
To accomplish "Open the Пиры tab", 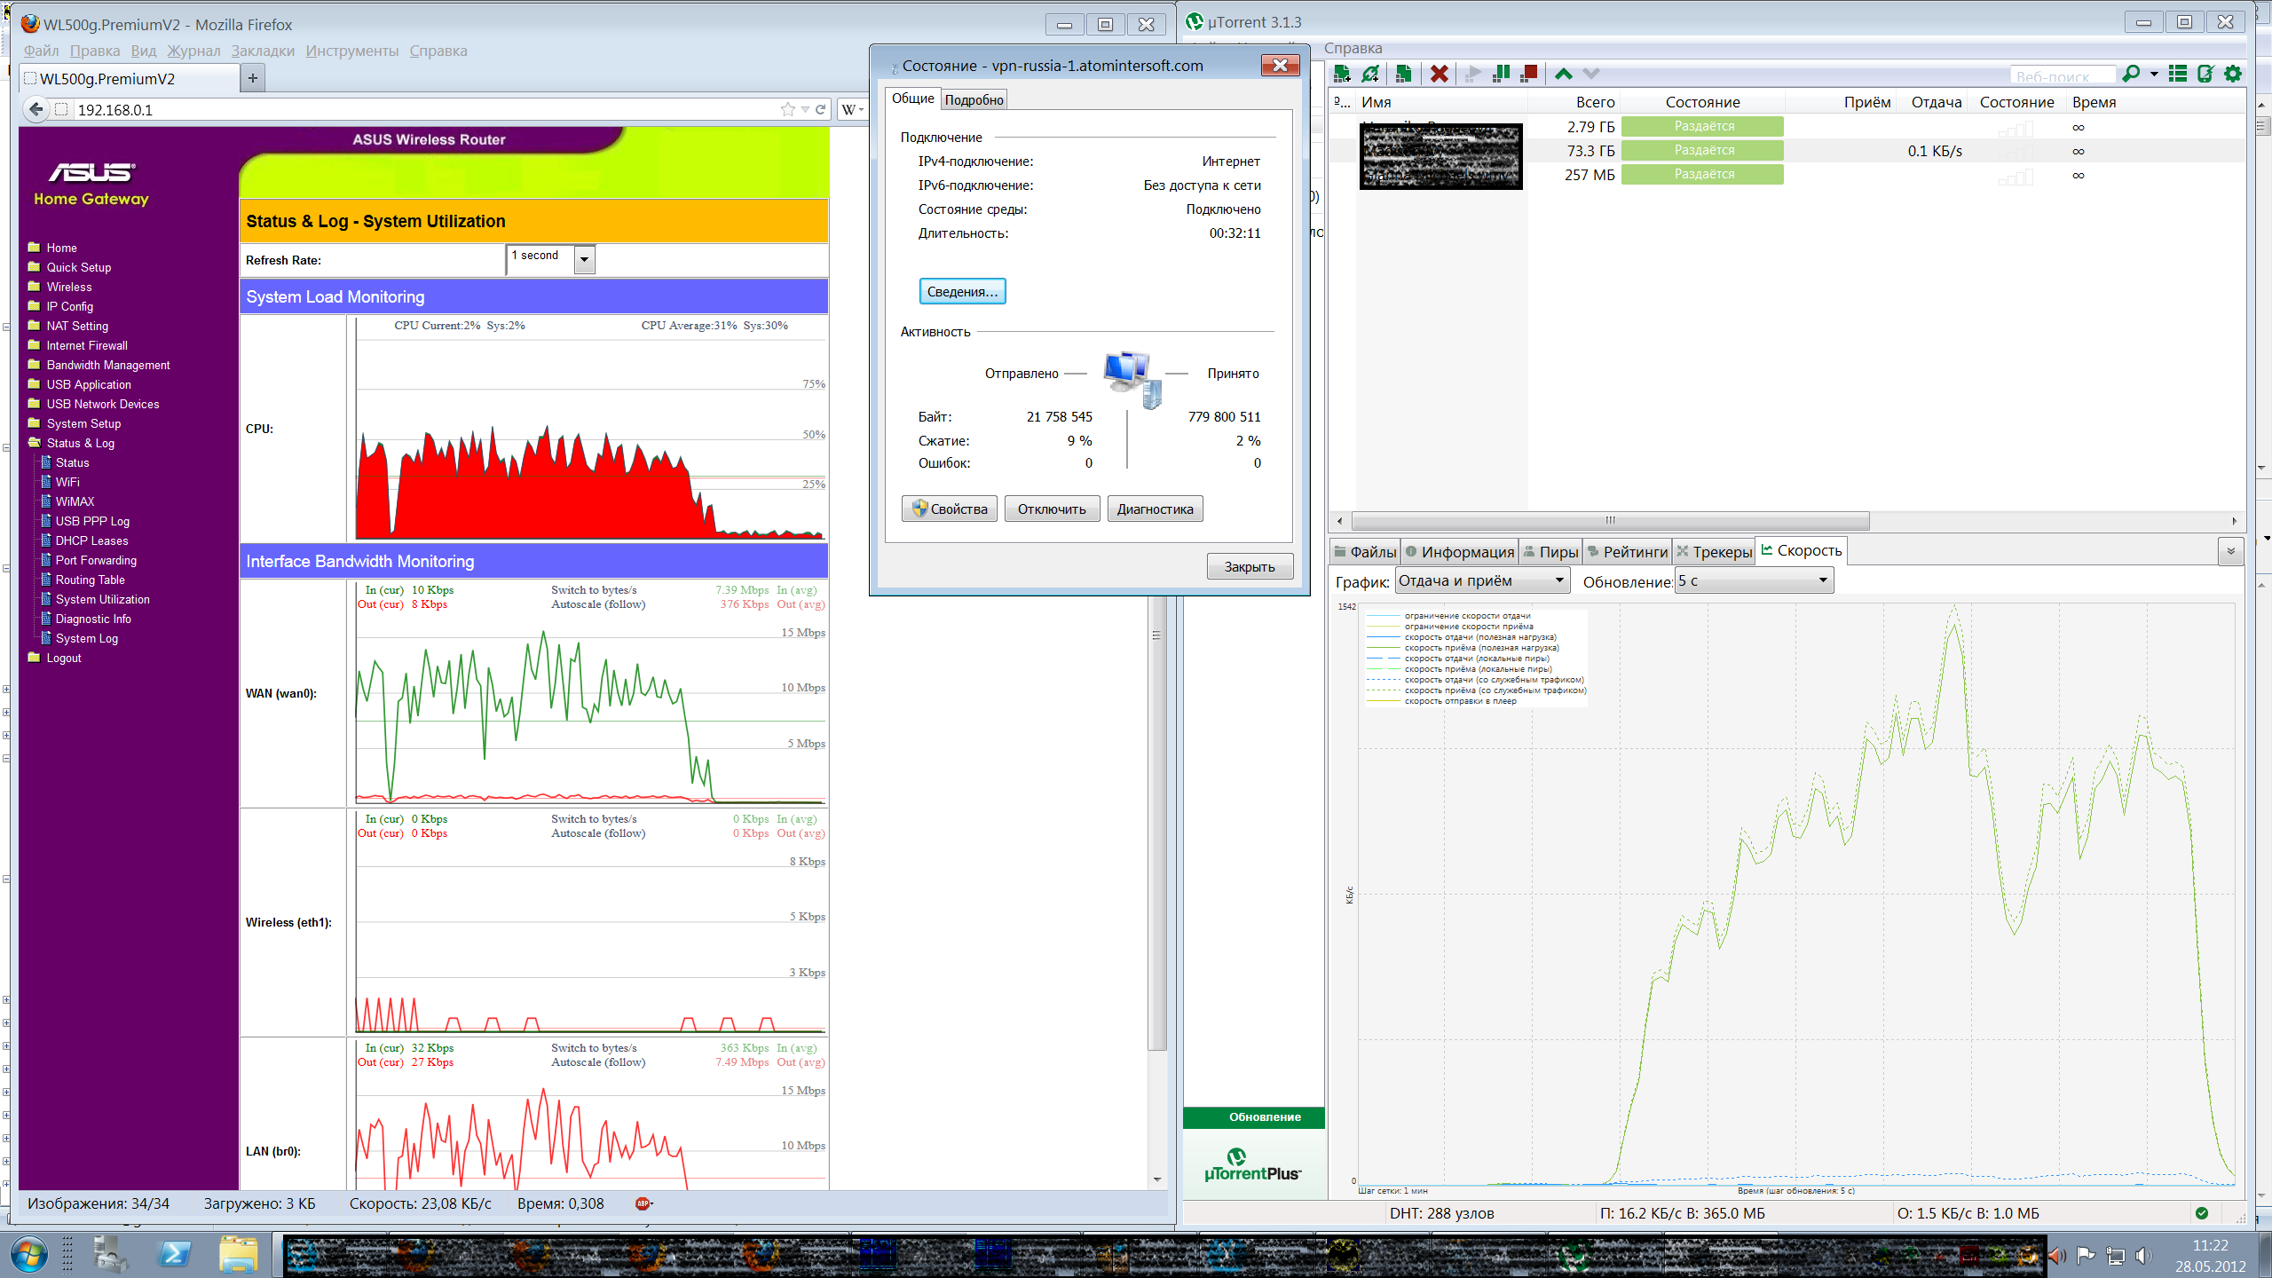I will click(1550, 551).
